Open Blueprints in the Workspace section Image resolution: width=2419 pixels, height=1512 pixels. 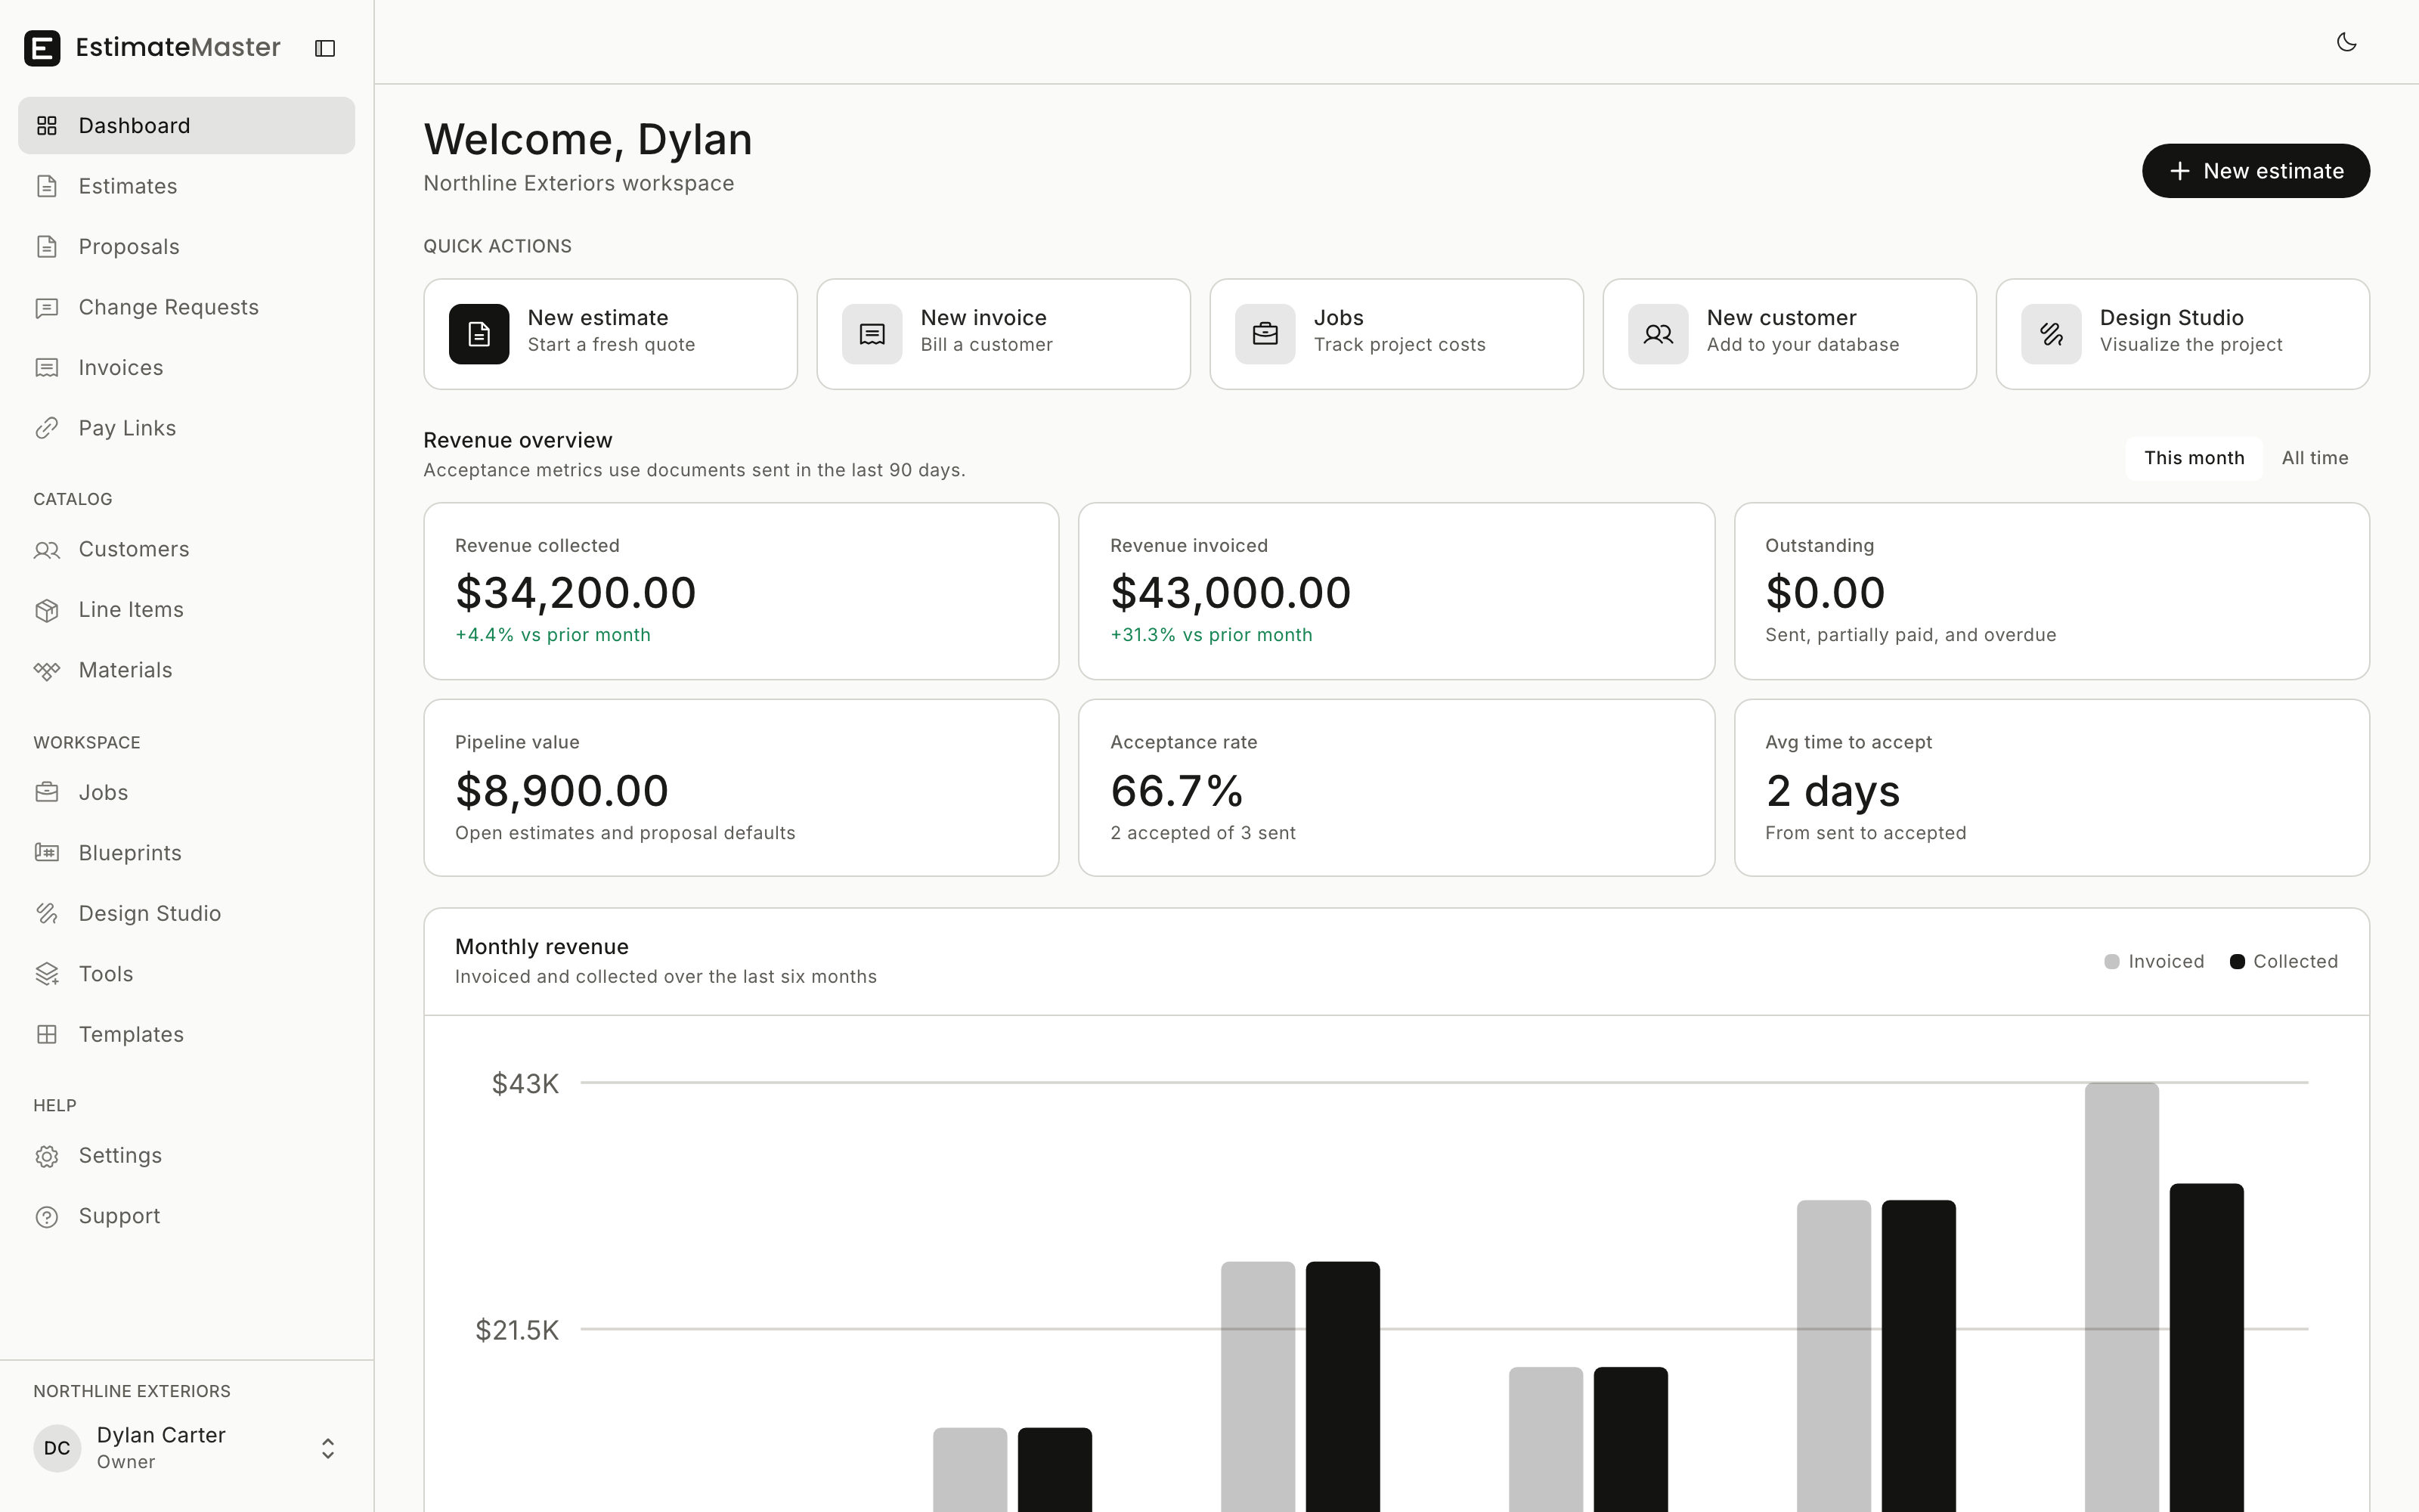187,853
